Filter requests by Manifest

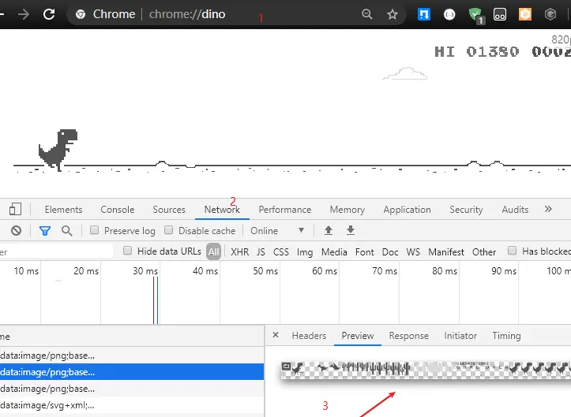click(x=446, y=252)
